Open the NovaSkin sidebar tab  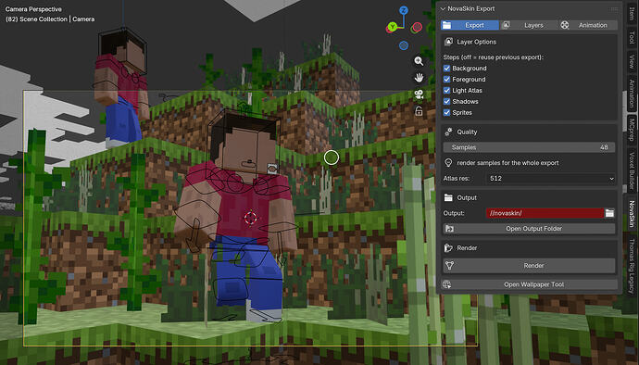click(x=632, y=214)
